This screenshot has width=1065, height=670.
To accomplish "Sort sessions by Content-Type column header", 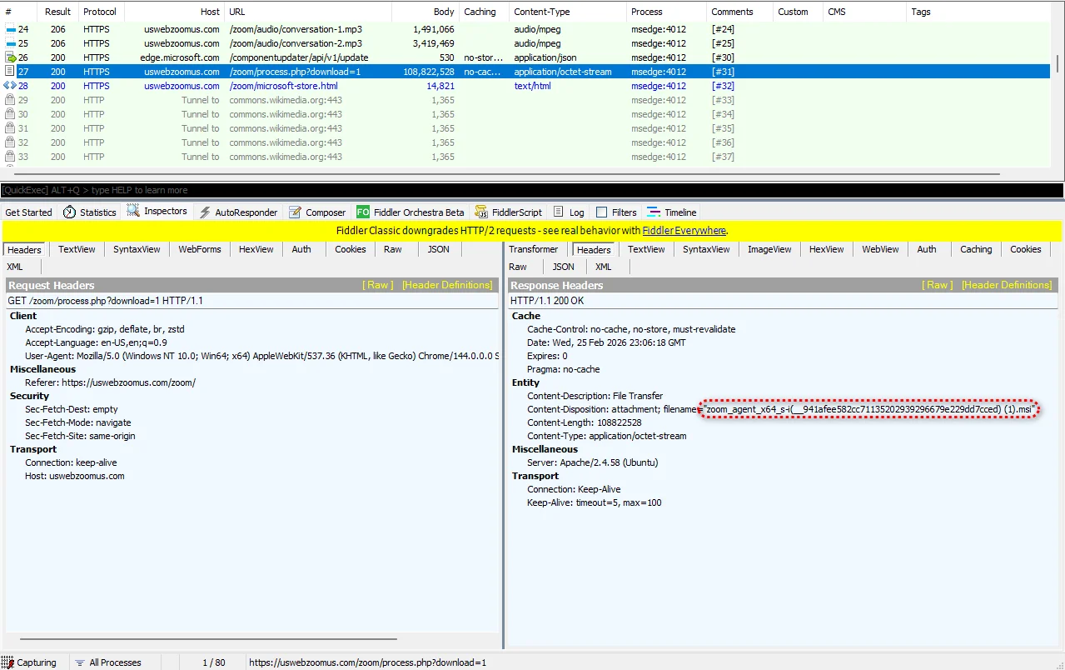I will point(541,12).
